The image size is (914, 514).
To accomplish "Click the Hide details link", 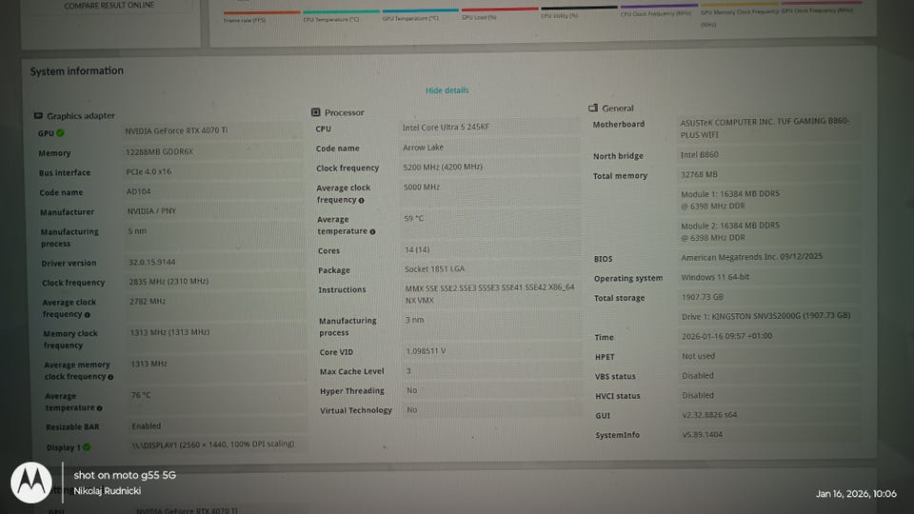I will (x=447, y=90).
